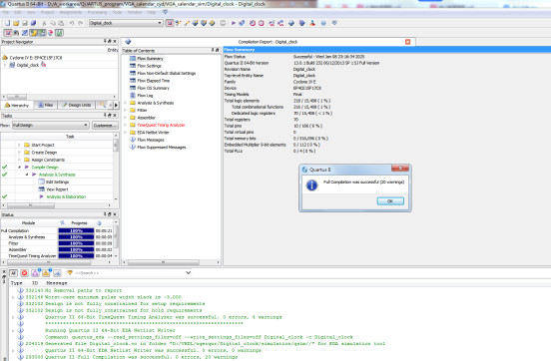Image resolution: width=551 pixels, height=361 pixels.
Task: Expand the worst-case minimum pulse width message
Action: click(13, 297)
